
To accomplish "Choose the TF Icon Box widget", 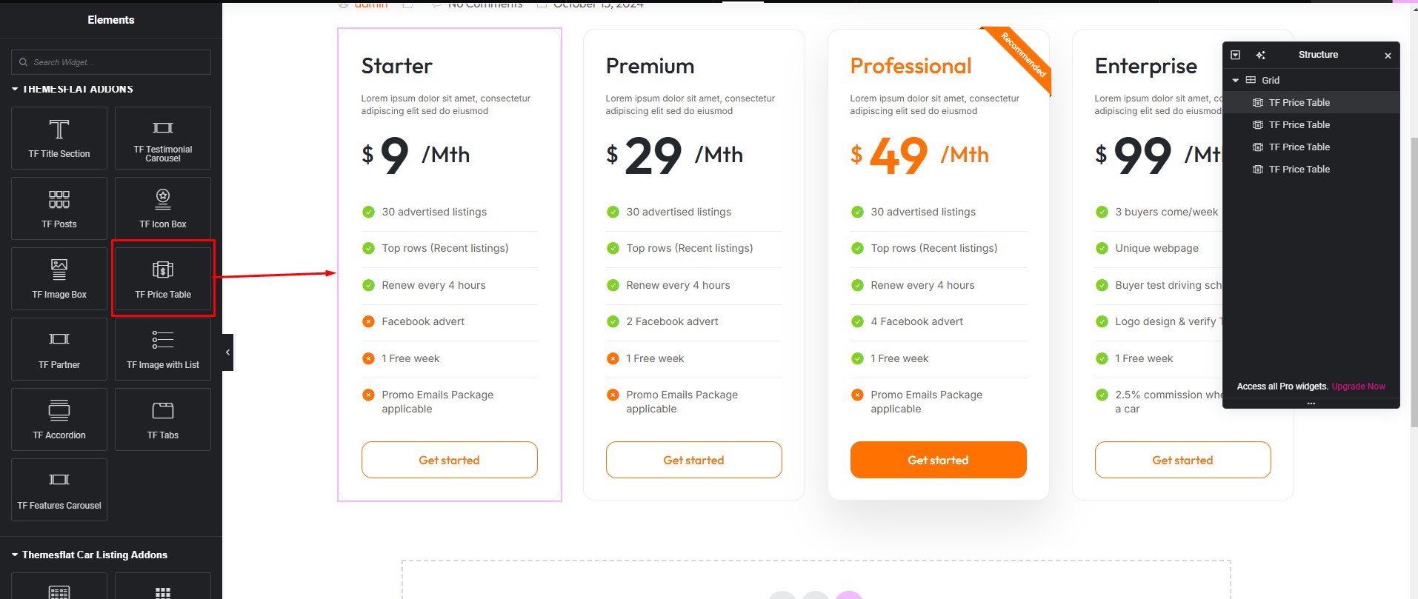I will pyautogui.click(x=163, y=208).
